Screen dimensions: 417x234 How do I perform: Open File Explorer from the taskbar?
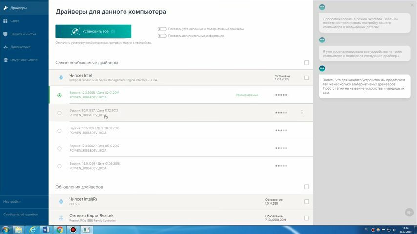[x=19, y=230]
